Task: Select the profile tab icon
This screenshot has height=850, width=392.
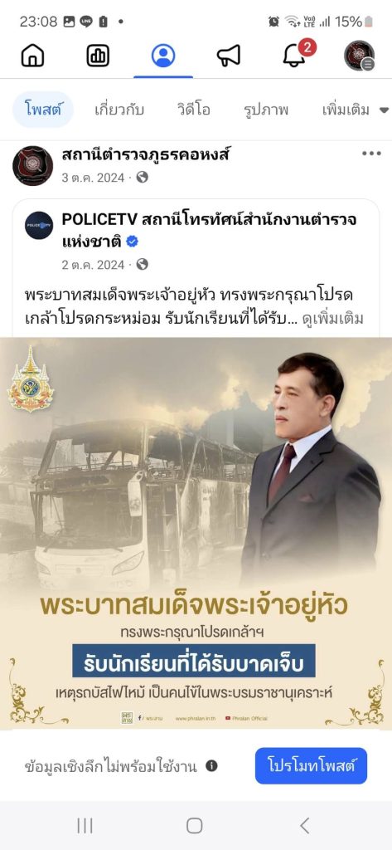Action: 163,56
